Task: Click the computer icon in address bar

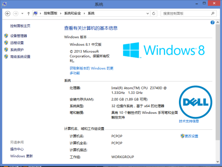Action: pyautogui.click(x=35, y=13)
